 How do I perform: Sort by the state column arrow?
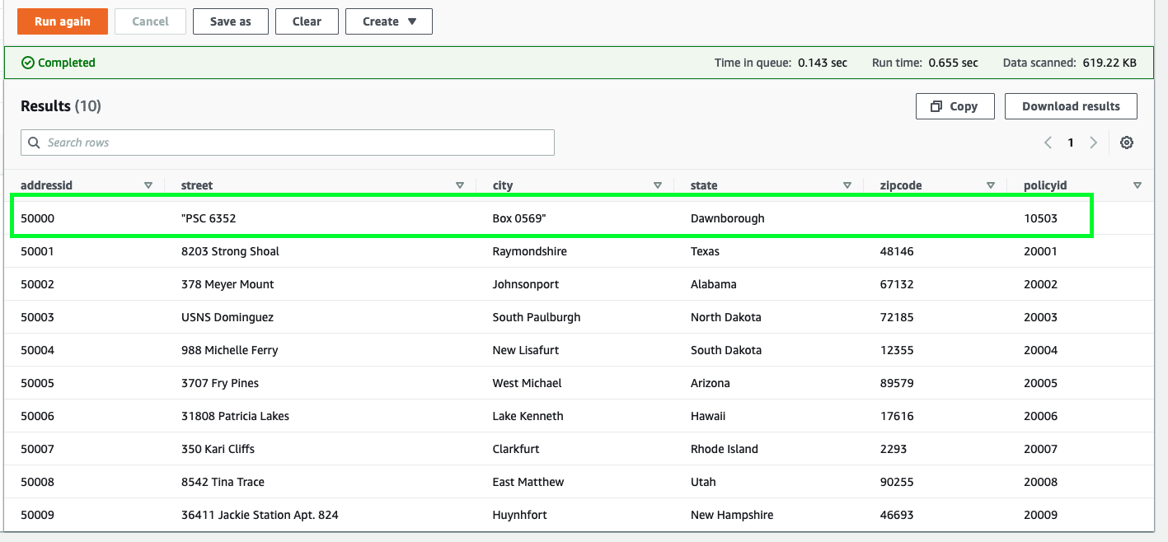coord(847,185)
